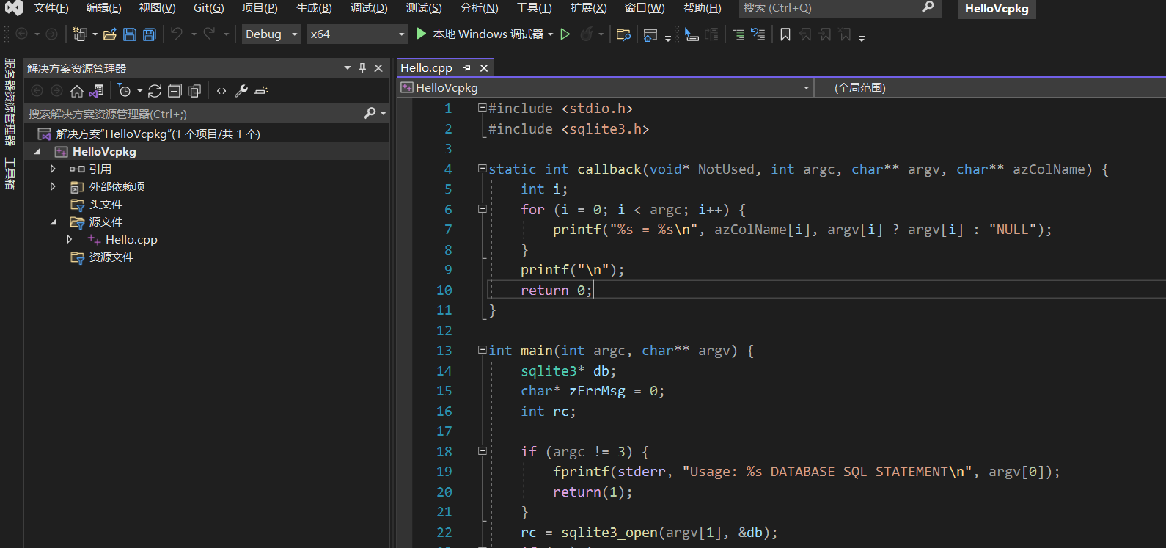Click the Save All double floppy icon
Image resolution: width=1166 pixels, height=548 pixels.
[x=150, y=34]
